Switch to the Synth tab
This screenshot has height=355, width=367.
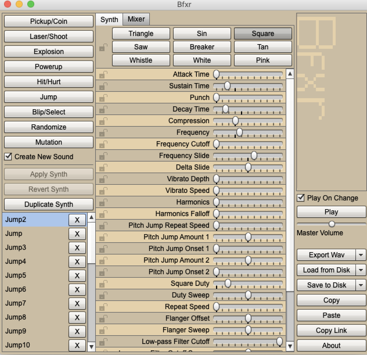[109, 19]
